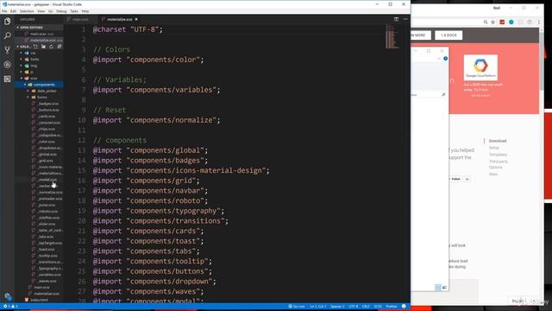Open Source Control view in activity bar
Viewport: 552px width, 311px height.
(8, 50)
